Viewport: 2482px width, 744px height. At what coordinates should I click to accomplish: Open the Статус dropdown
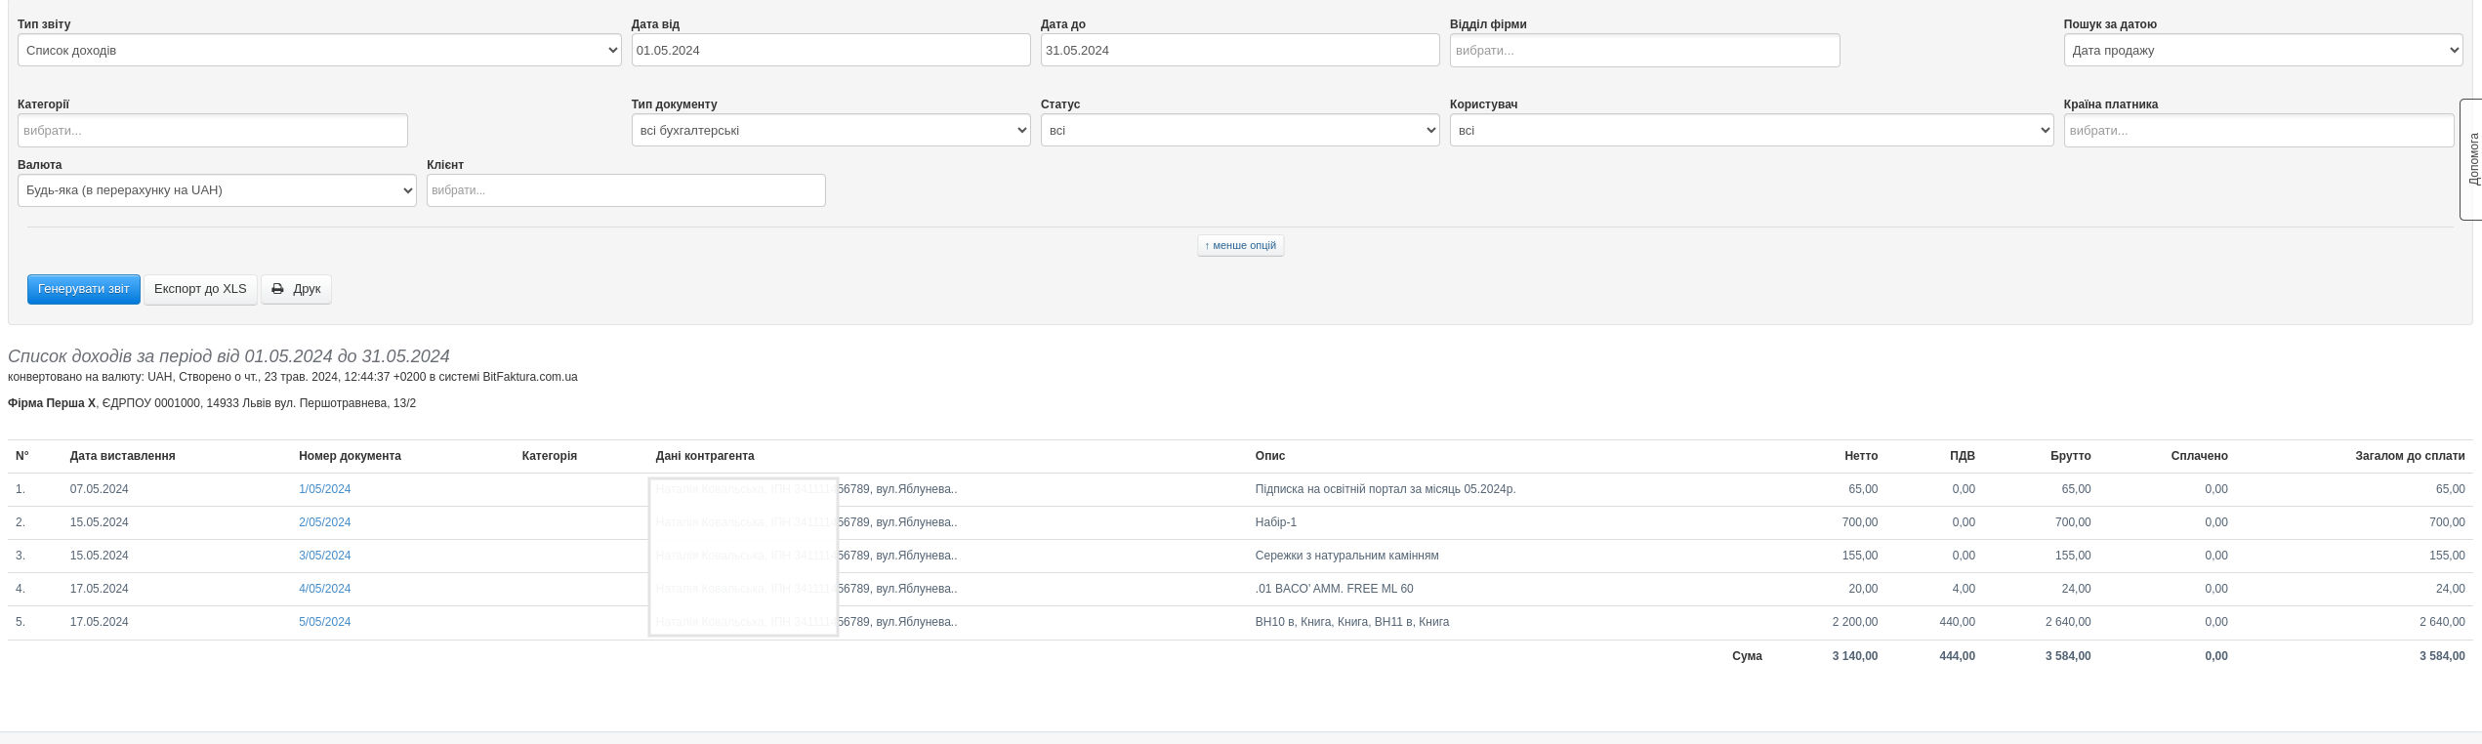[1239, 131]
